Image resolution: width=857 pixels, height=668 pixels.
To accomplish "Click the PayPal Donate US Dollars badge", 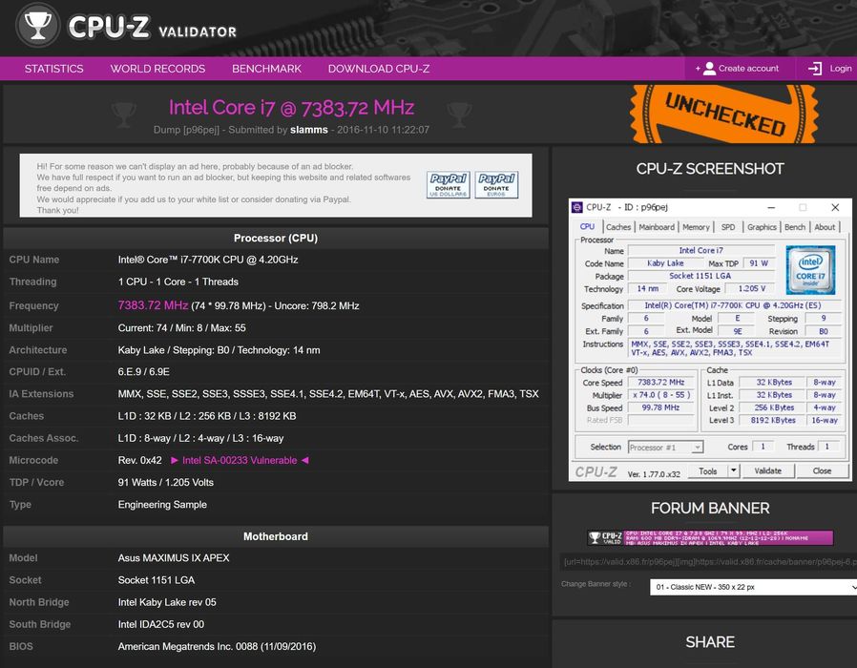I will tap(449, 185).
